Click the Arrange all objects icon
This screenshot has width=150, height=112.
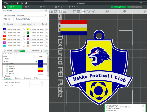65,11
